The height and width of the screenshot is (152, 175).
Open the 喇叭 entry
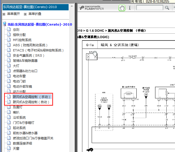point(16,112)
